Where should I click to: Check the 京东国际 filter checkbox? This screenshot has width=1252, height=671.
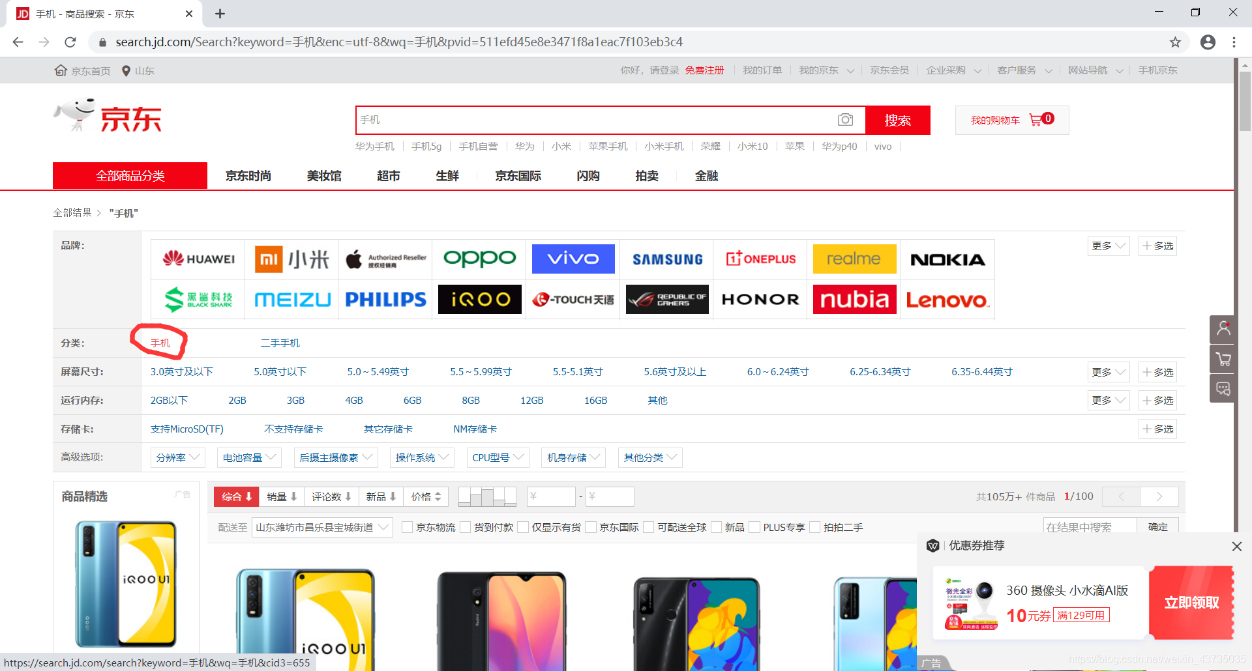(x=591, y=527)
